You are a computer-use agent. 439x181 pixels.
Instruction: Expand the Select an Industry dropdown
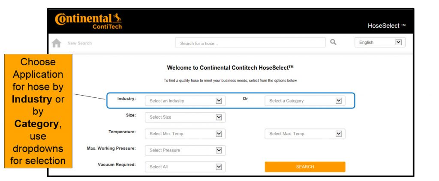pos(185,101)
